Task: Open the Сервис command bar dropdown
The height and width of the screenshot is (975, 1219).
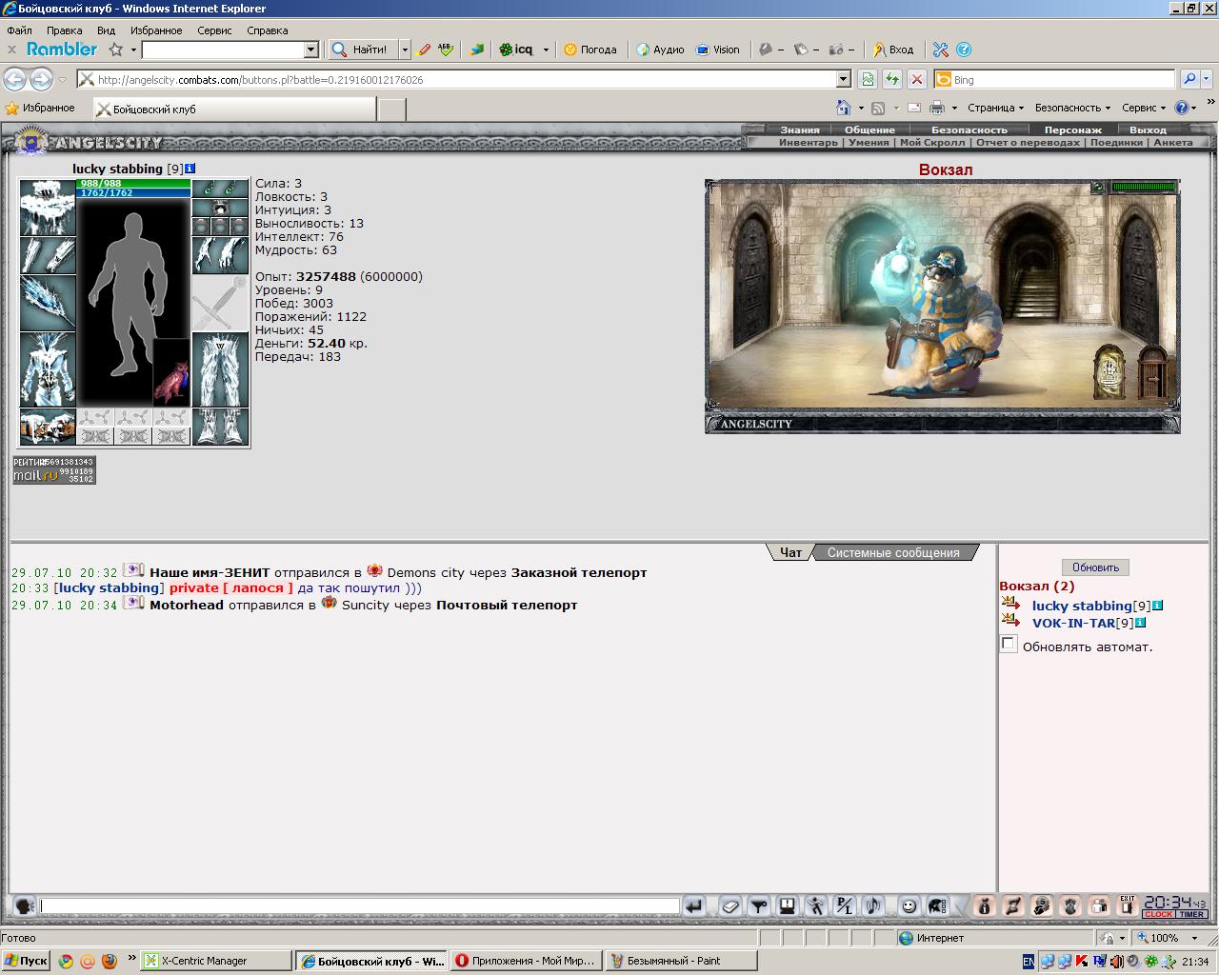Action: 1144,108
